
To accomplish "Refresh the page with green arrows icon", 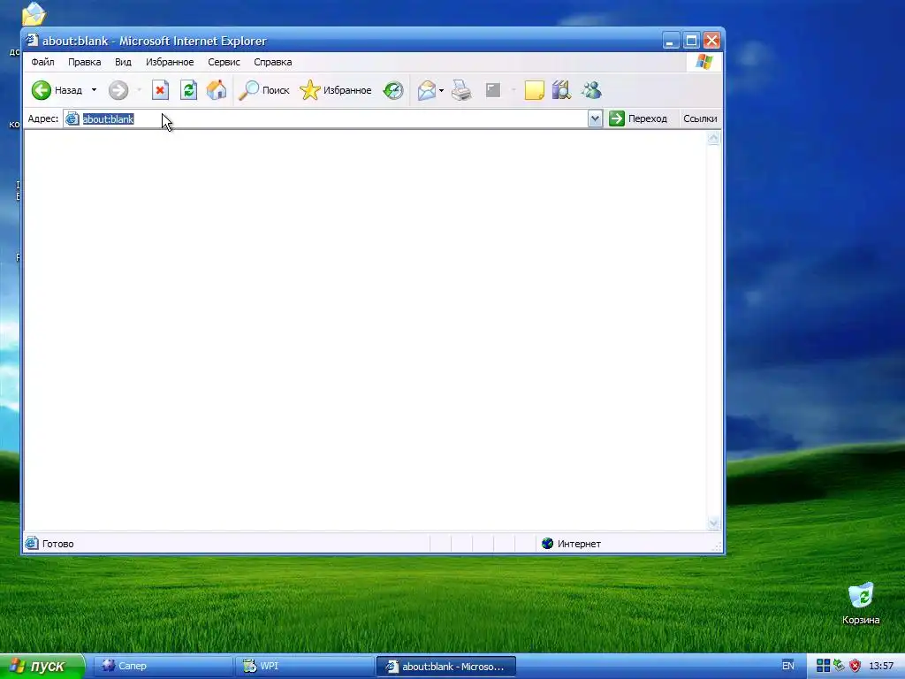I will [189, 90].
